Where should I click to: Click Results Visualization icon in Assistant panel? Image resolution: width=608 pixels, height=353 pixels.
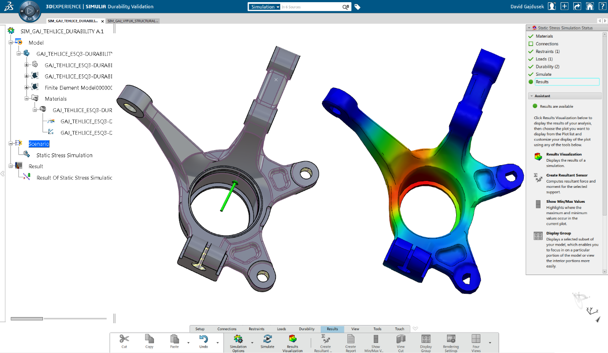(538, 157)
